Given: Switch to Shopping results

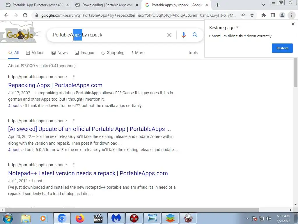Looking at the screenshot, I should (113, 52).
